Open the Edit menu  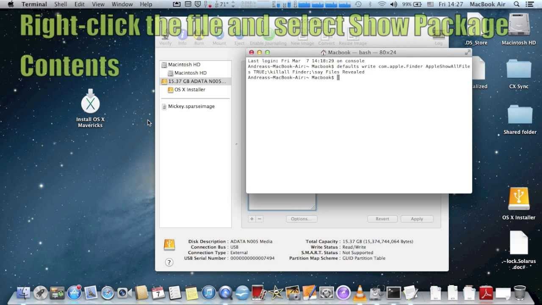click(x=80, y=4)
